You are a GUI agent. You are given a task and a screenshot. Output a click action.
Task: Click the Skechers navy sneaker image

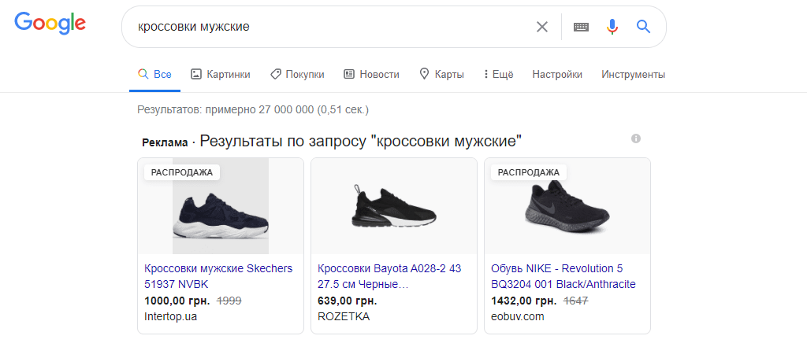click(x=221, y=207)
